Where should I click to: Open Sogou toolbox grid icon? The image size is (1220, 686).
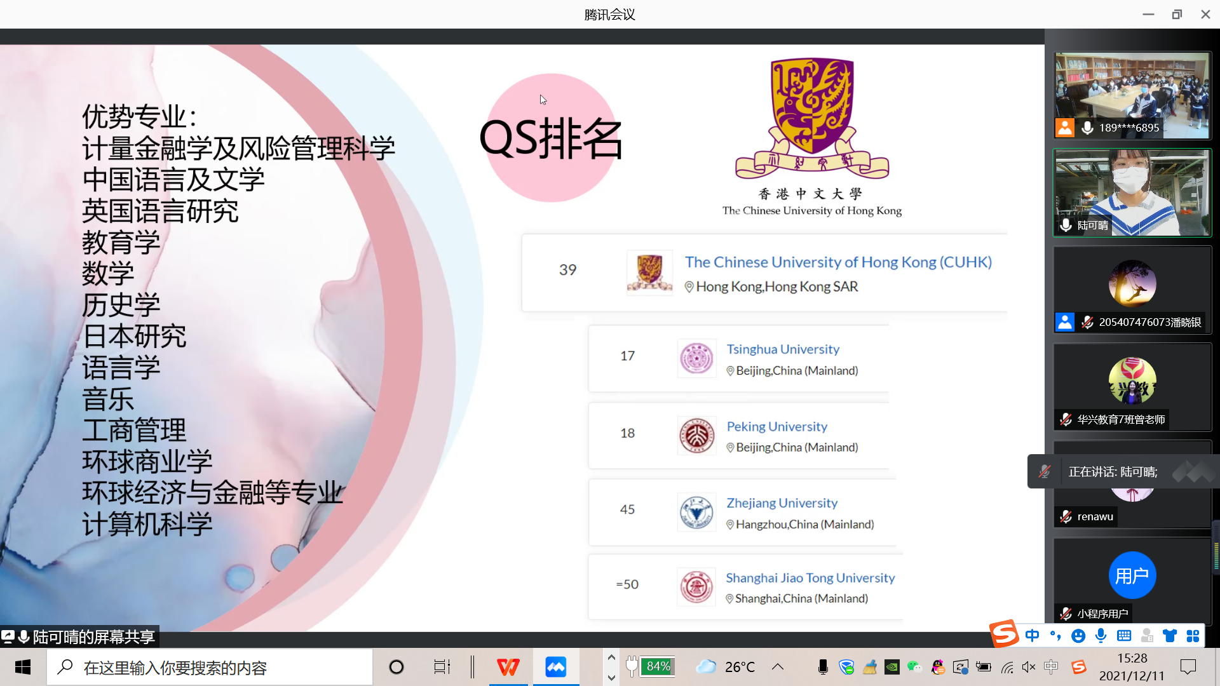click(1193, 635)
